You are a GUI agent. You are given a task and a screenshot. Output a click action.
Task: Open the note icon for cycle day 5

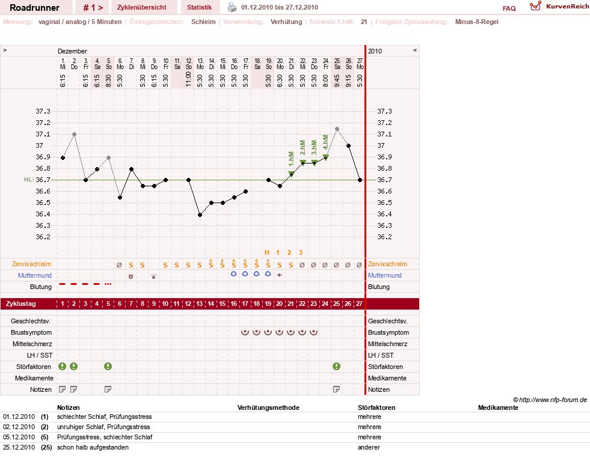(108, 389)
